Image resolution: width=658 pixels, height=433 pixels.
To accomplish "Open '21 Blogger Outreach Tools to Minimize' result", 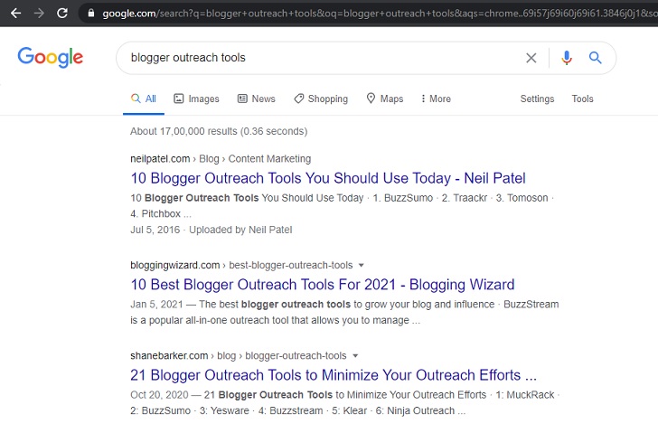I will click(334, 375).
